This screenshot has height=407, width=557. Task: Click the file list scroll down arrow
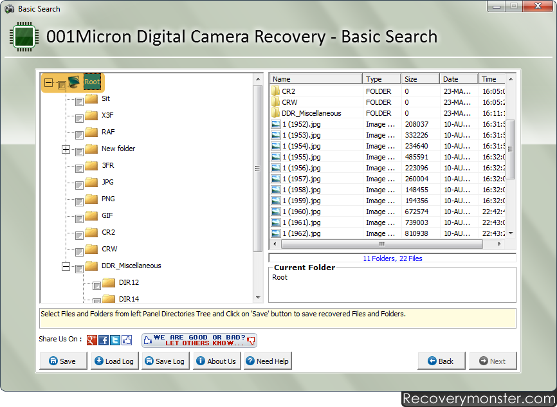pos(511,233)
